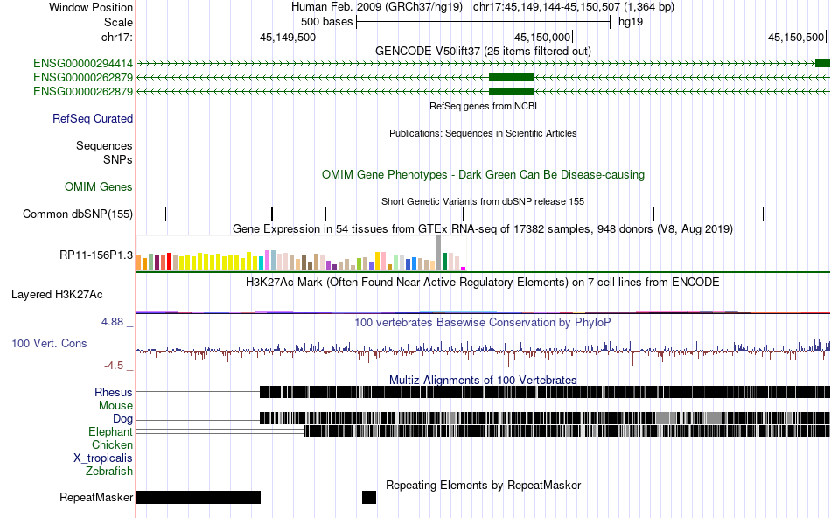
Task: Click the tall gray GTEx expression bar
Action: [439, 254]
